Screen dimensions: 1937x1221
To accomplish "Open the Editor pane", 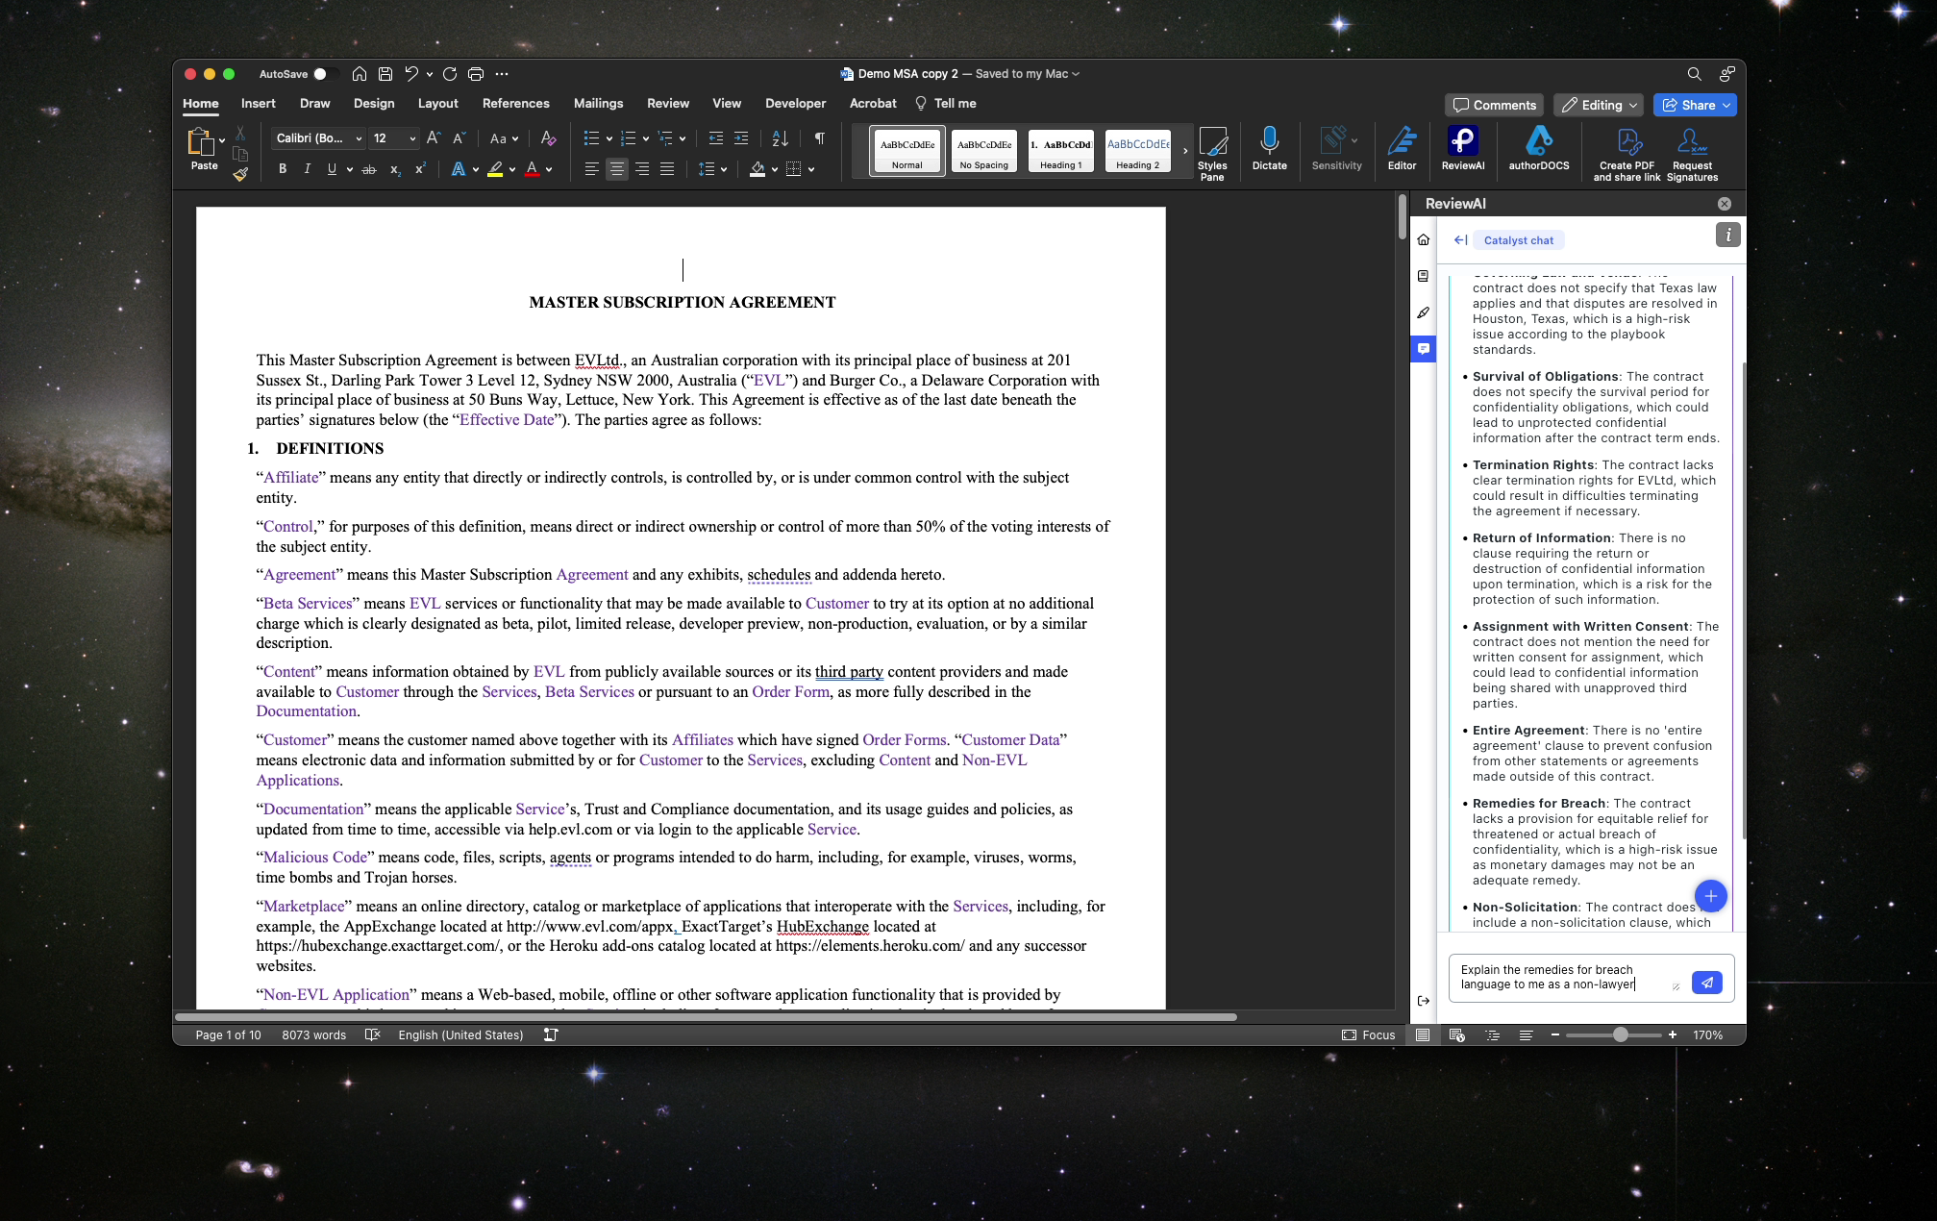I will pyautogui.click(x=1402, y=150).
